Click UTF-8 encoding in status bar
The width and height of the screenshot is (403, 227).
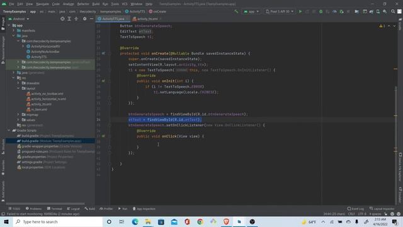(x=361, y=214)
